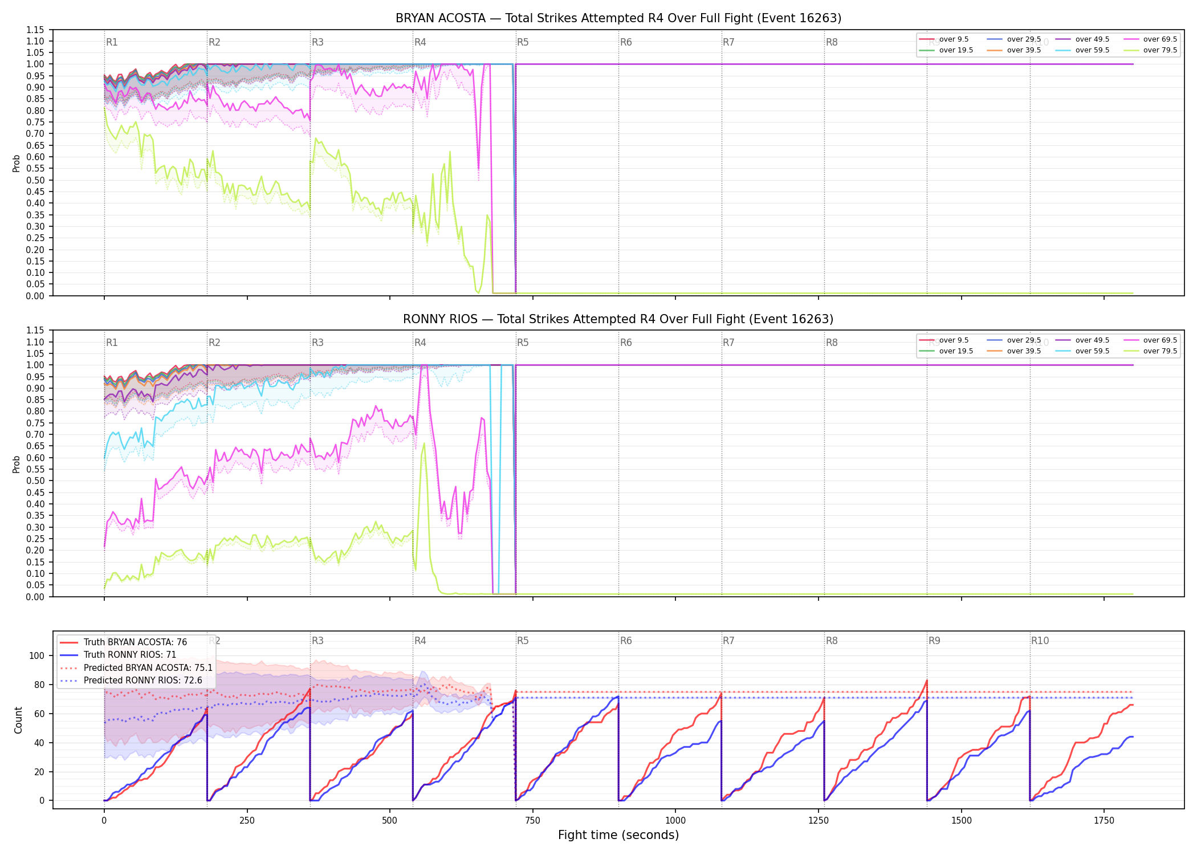Click the 'Truth RONNY RIOS: 71' legend entry

(x=118, y=655)
